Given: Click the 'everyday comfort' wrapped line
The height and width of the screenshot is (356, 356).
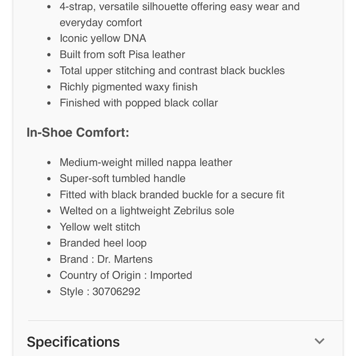Looking at the screenshot, I should pos(101,23).
